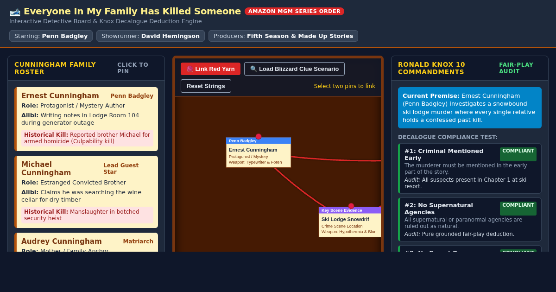Pin the Ernest Cunningham roster card
Image resolution: width=556 pixels, height=292 pixels.
pyautogui.click(x=86, y=119)
